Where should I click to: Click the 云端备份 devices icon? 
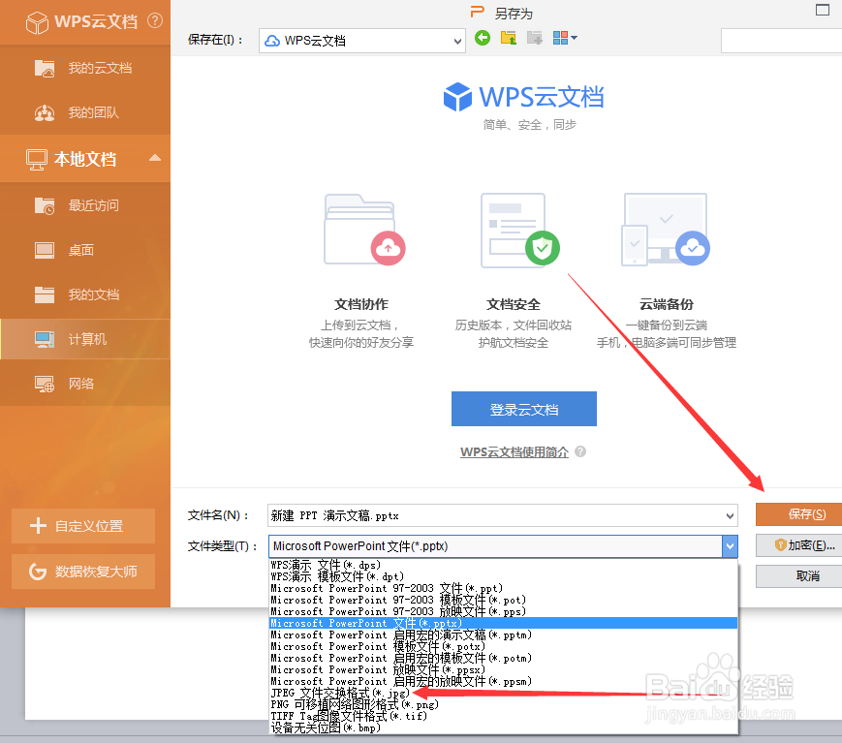666,230
